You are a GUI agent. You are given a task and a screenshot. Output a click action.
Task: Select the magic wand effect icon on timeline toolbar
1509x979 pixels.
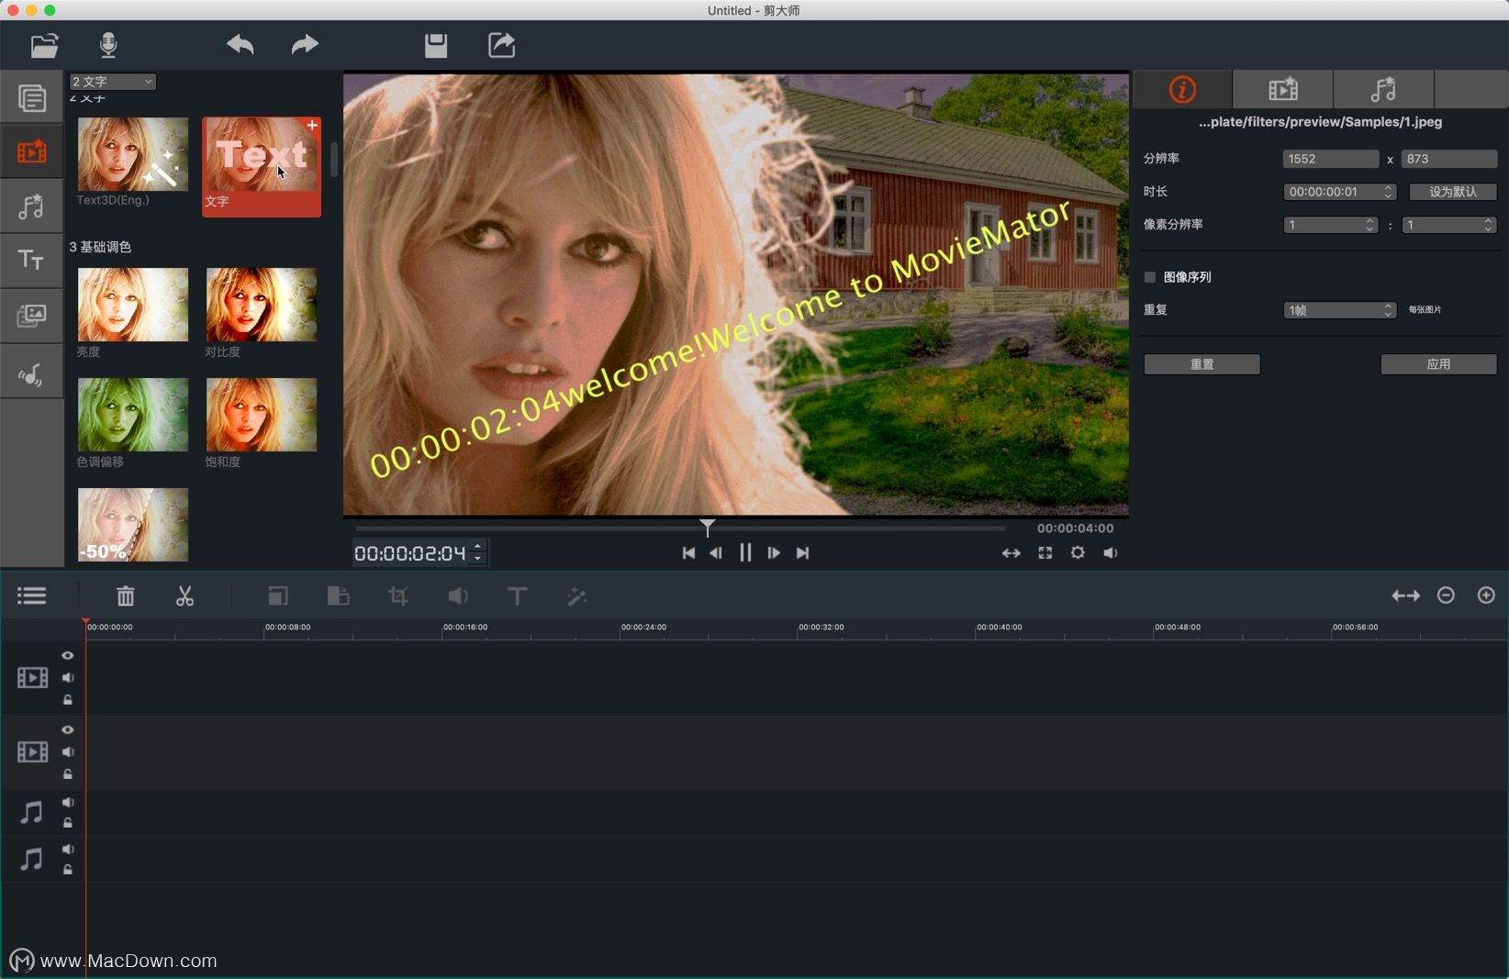pyautogui.click(x=576, y=595)
